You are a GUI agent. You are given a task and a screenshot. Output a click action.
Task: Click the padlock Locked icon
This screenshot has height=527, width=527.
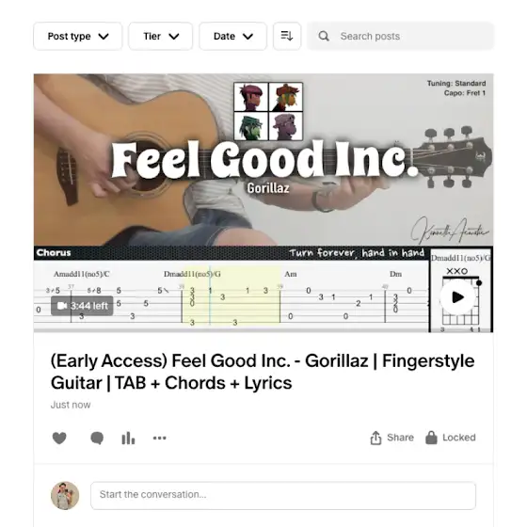431,438
